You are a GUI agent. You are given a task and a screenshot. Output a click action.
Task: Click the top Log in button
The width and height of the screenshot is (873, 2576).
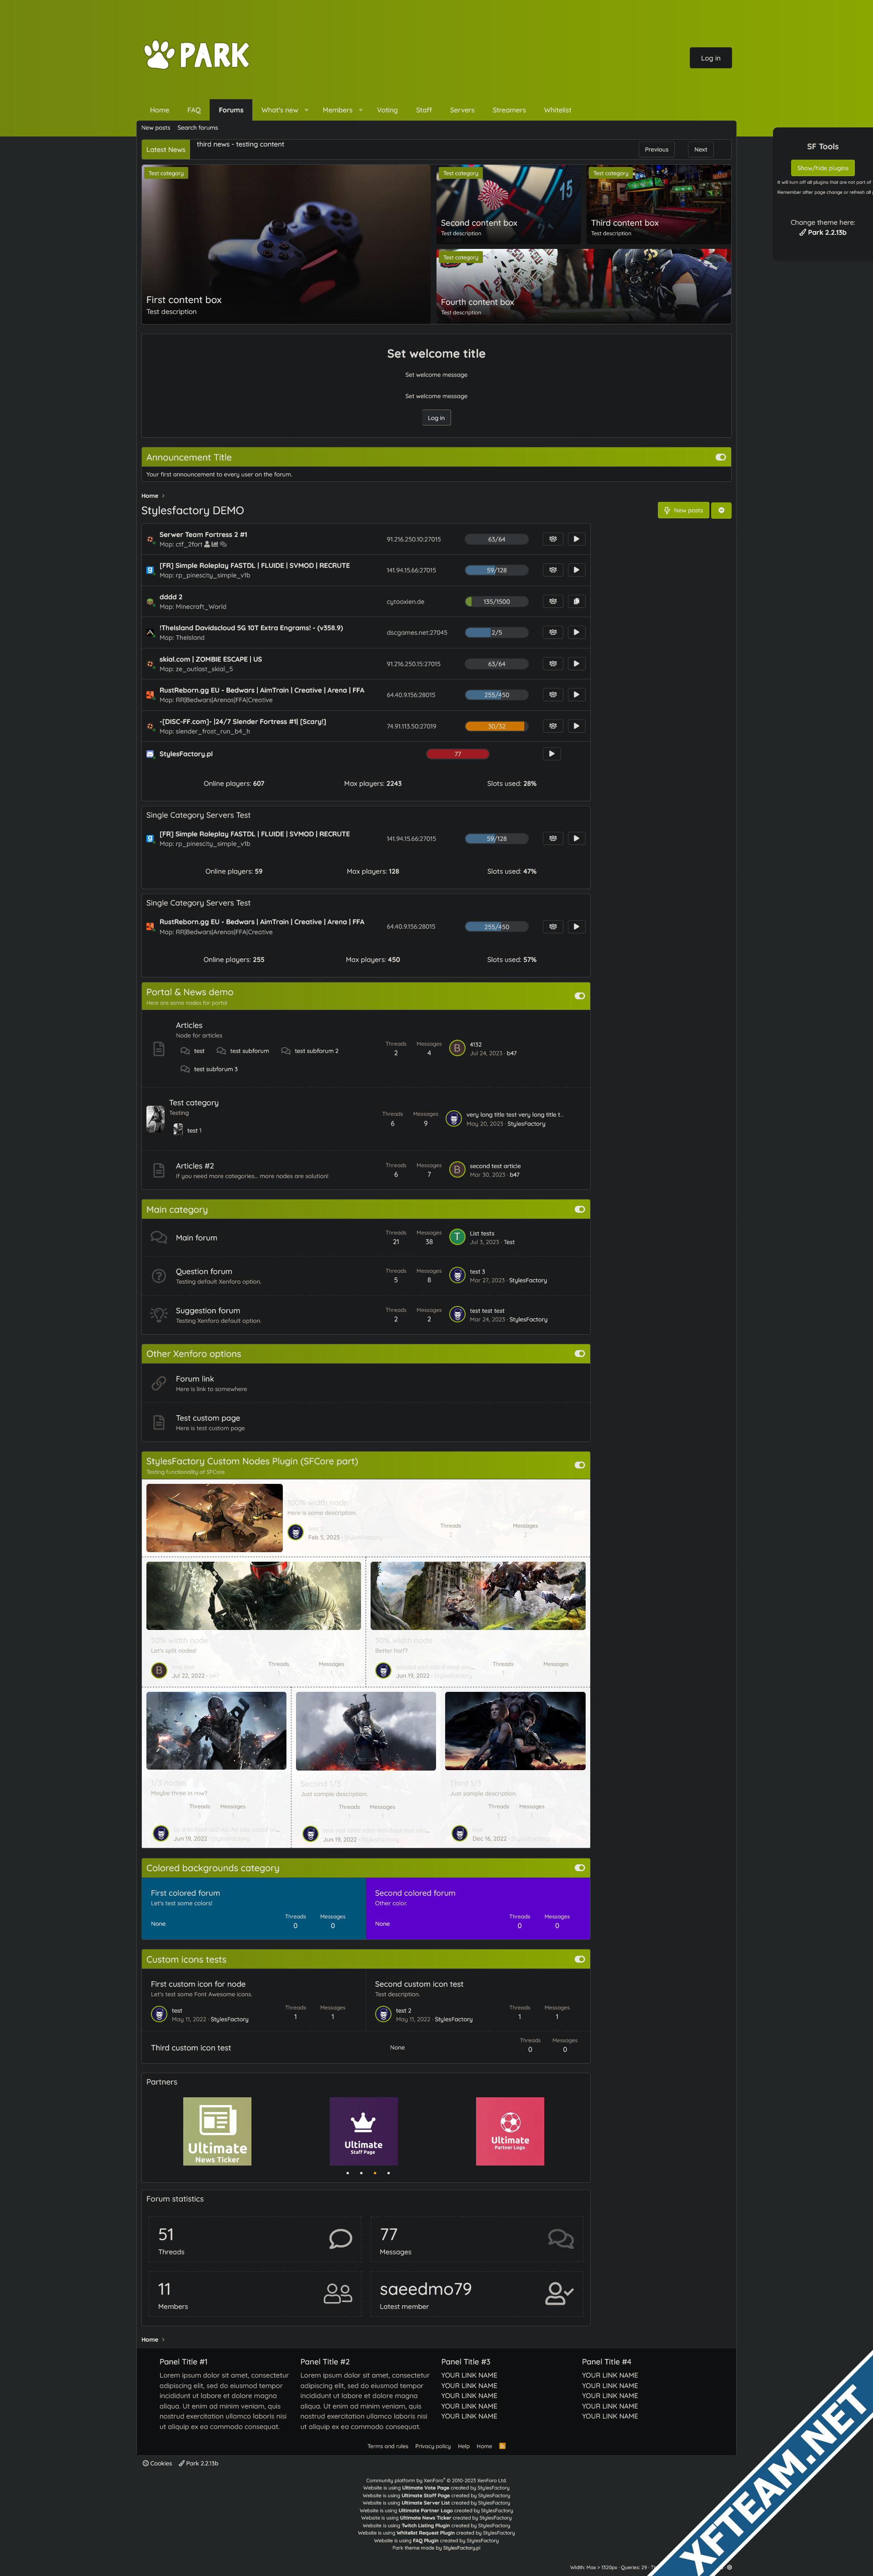(710, 58)
